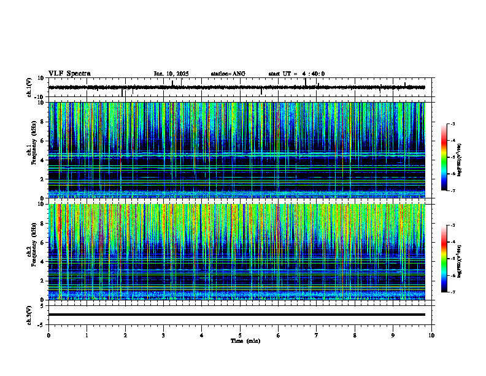Click inside the ch.2 frequency spectrogram panel
The height and width of the screenshot is (376, 486).
click(x=237, y=252)
